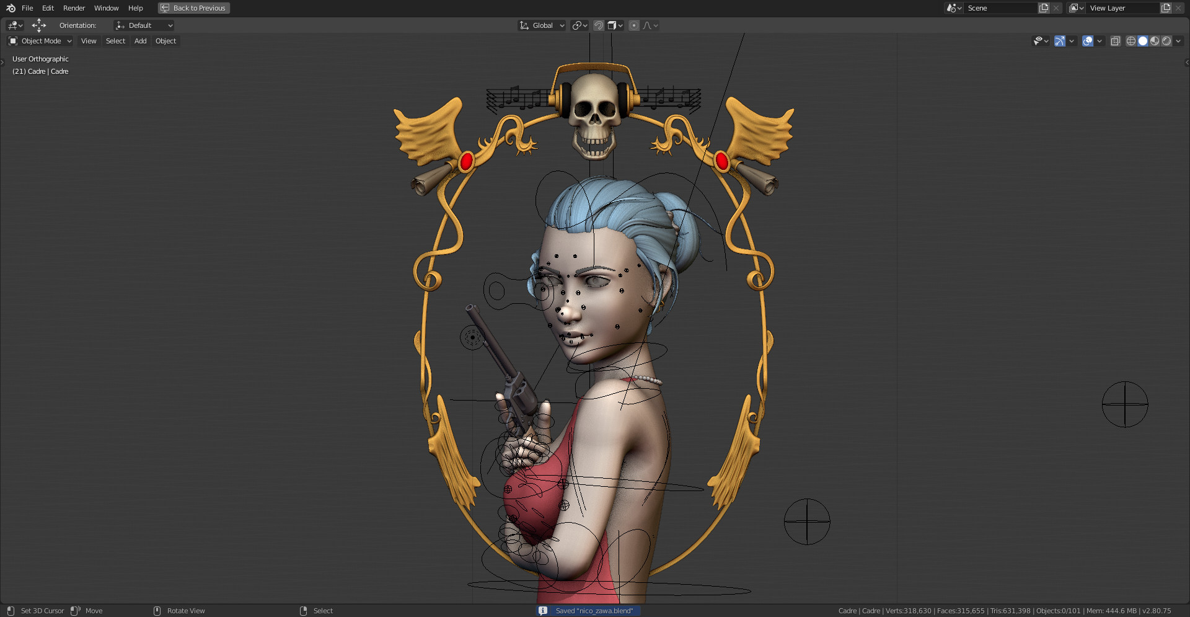The image size is (1190, 617).
Task: Click the Scene name field
Action: point(1000,8)
